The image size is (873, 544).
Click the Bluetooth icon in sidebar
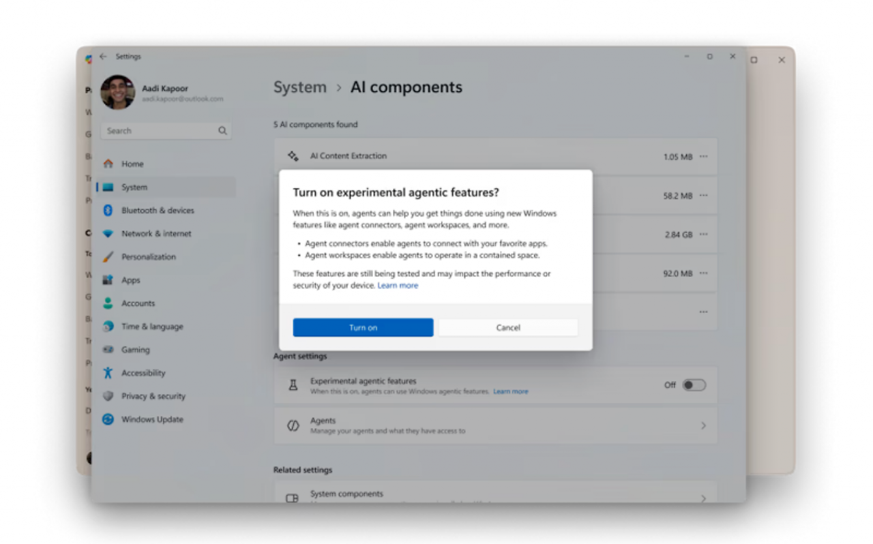108,210
